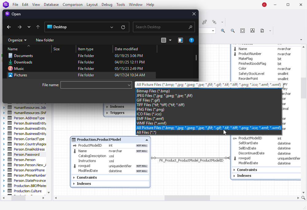Open the Comparison menu
This screenshot has width=307, height=210.
(x=72, y=4)
